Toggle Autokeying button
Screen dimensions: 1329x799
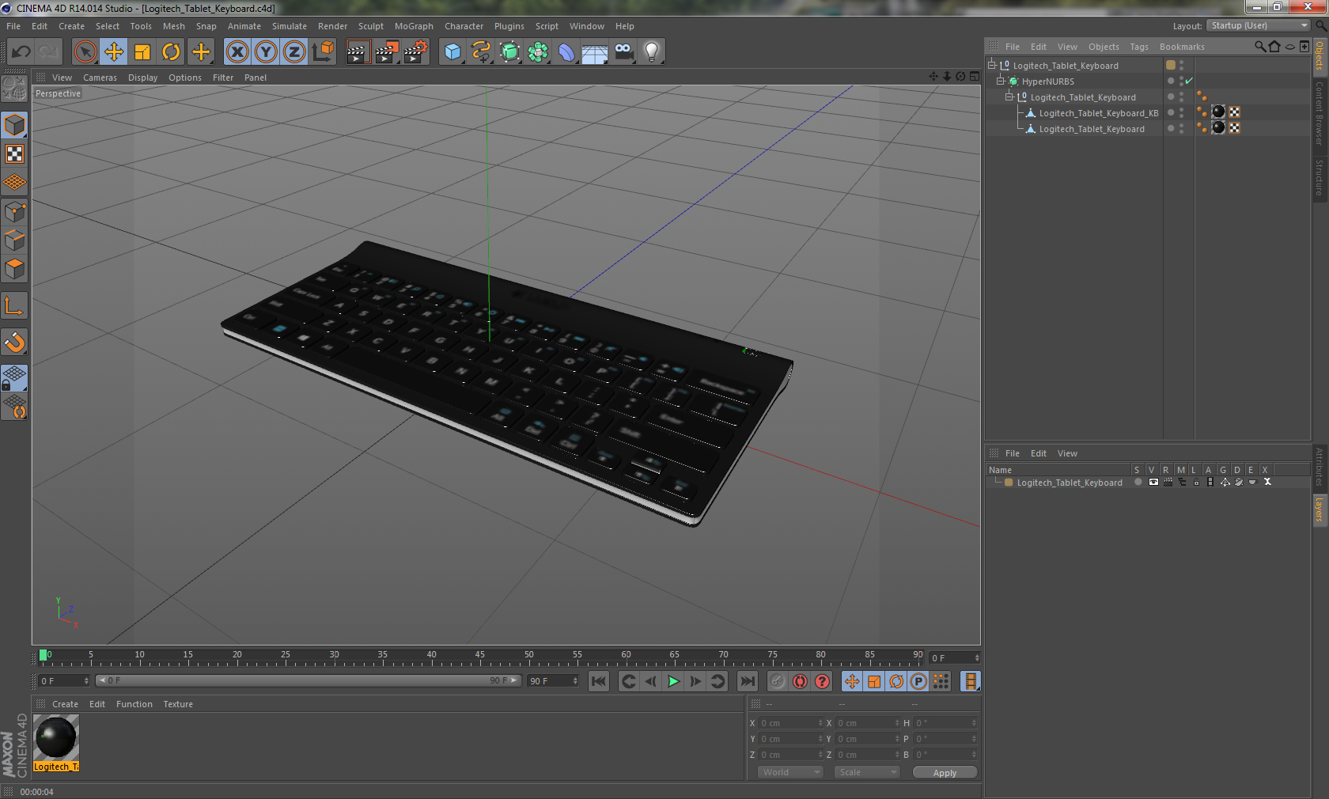point(800,681)
